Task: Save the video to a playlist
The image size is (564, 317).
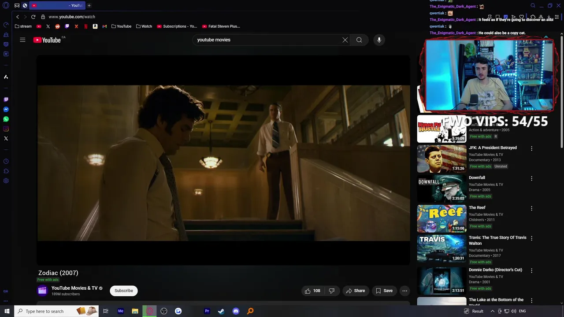Action: point(384,291)
